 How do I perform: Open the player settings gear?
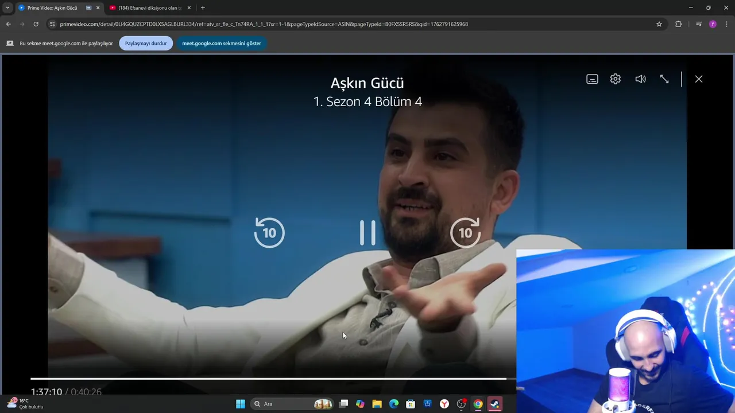[616, 79]
